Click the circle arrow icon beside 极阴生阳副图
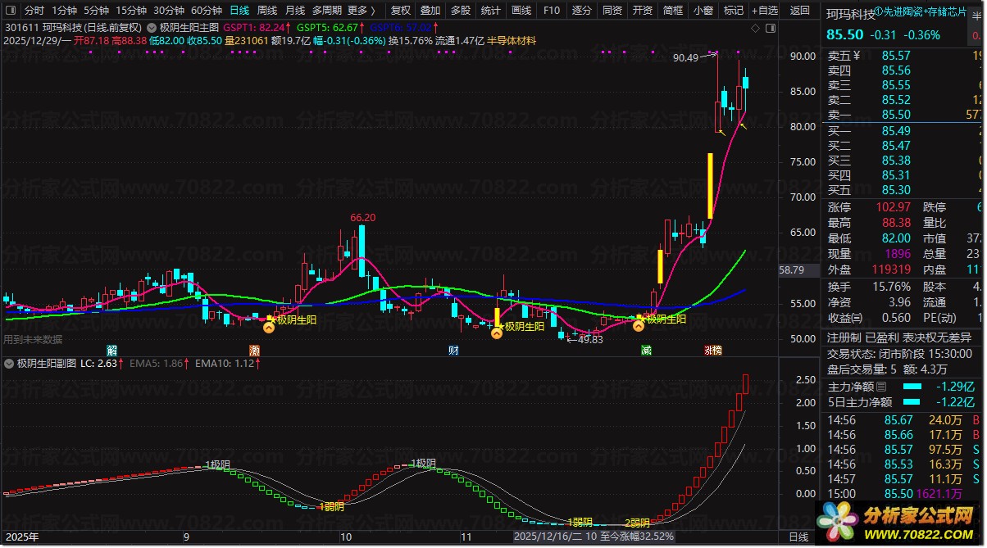987x548 pixels. (x=9, y=362)
